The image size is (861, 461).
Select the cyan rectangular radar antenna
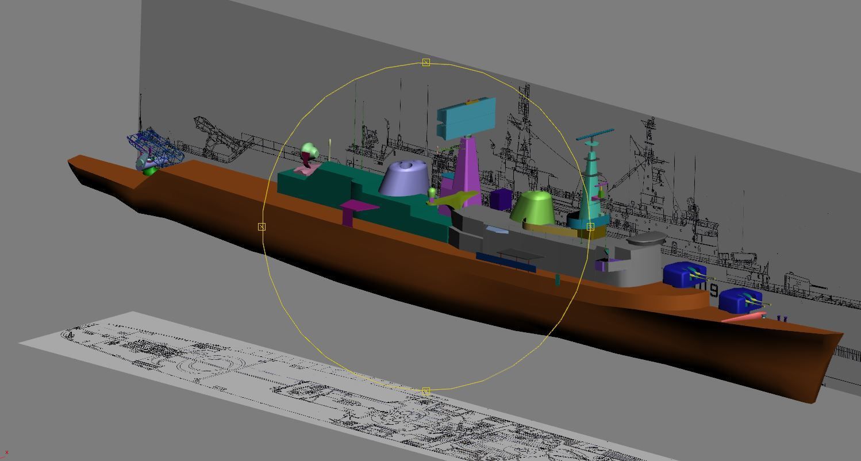(466, 118)
